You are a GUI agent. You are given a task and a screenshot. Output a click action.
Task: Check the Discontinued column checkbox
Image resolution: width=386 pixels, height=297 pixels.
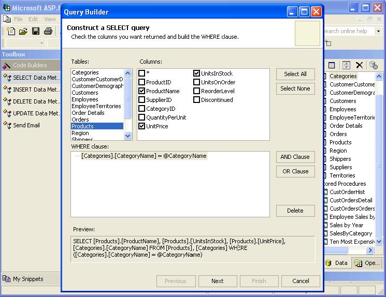pos(196,99)
